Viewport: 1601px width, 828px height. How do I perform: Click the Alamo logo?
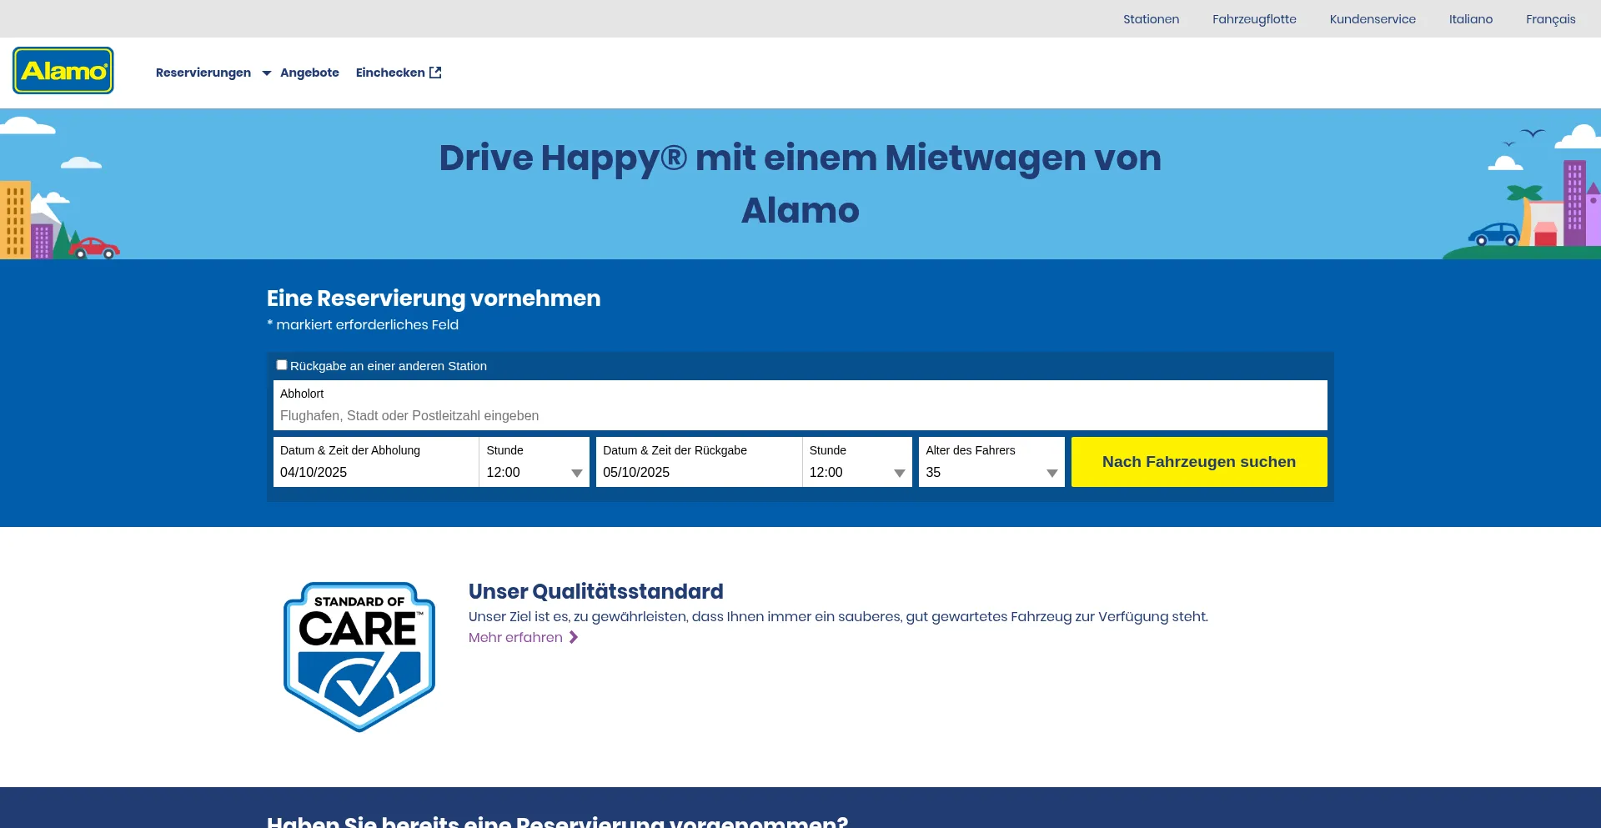tap(63, 71)
